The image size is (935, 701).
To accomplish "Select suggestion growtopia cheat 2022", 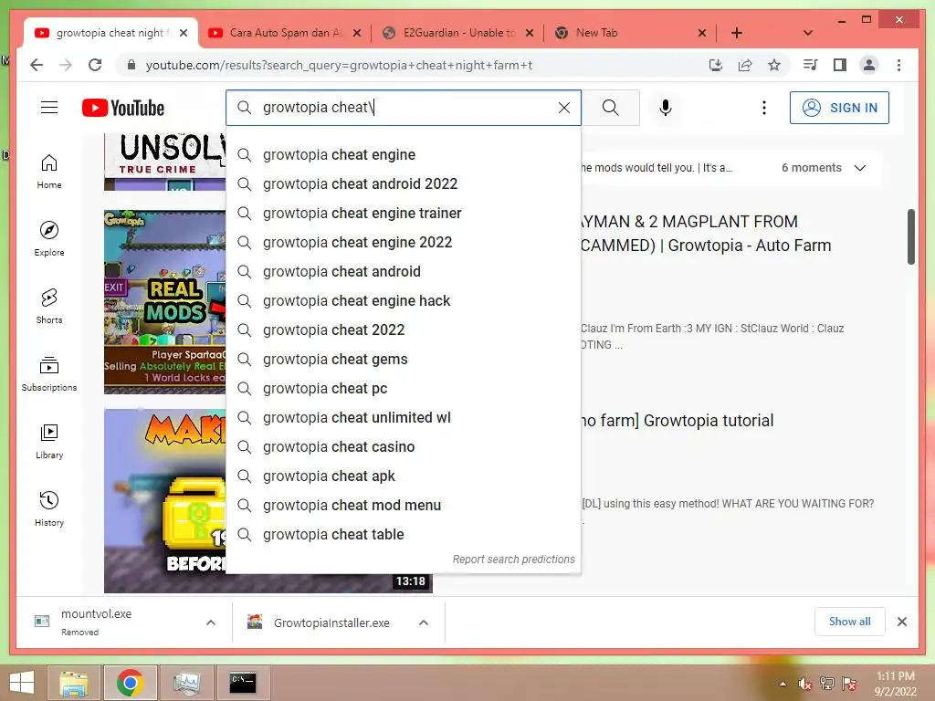I will click(x=403, y=330).
